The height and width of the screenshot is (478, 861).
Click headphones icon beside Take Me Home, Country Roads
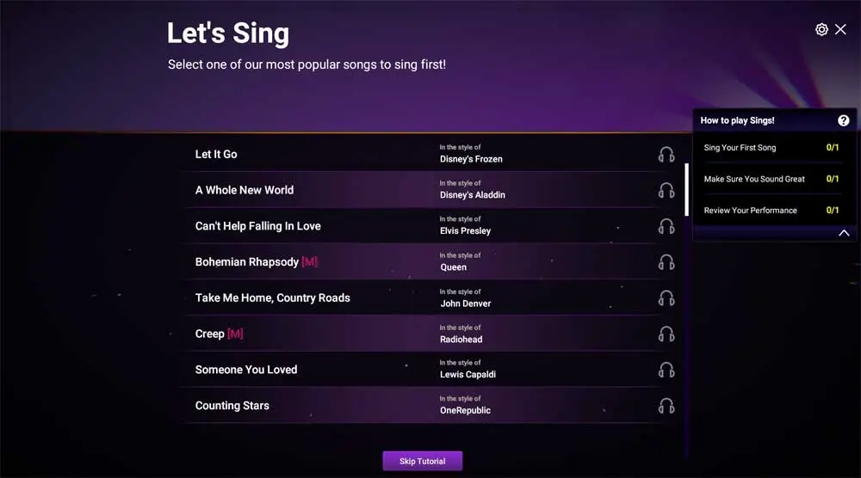click(x=666, y=298)
